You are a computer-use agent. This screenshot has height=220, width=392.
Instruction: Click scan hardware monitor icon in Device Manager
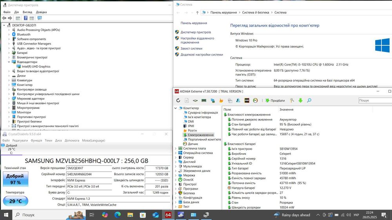click(x=40, y=18)
